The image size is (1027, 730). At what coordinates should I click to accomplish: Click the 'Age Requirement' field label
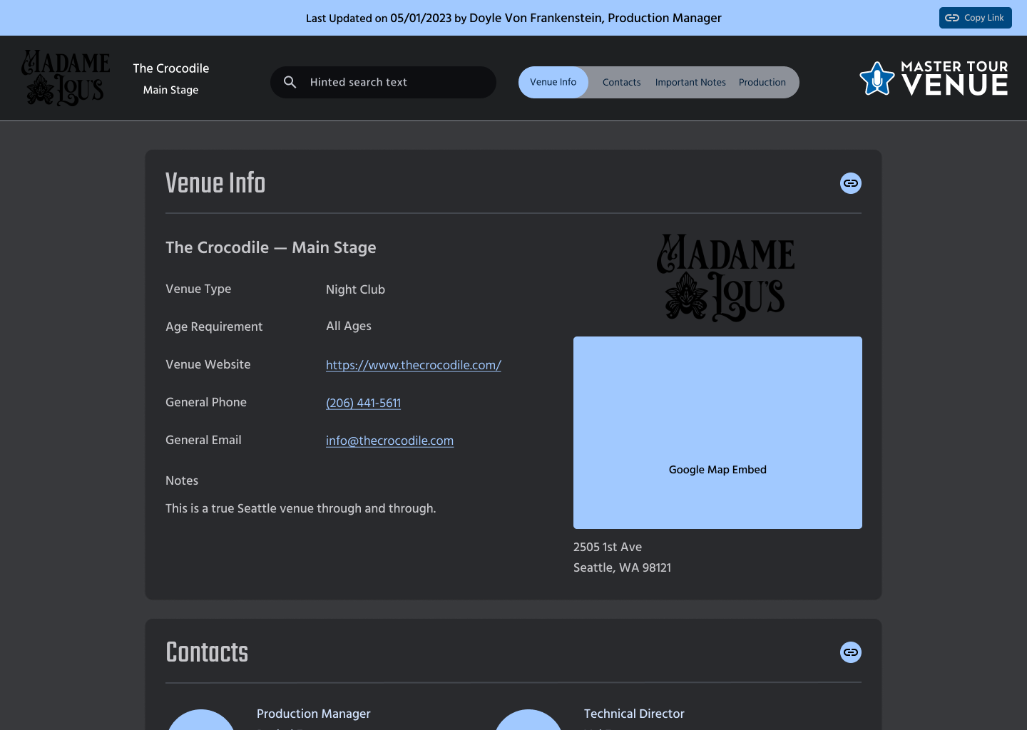coord(214,327)
